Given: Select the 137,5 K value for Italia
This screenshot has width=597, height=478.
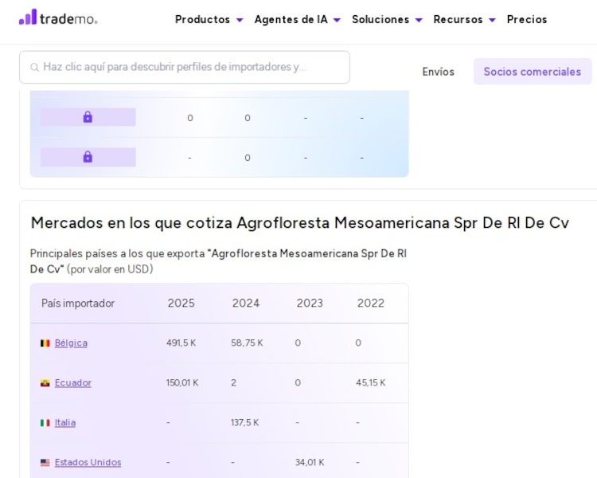Looking at the screenshot, I should click(x=244, y=422).
